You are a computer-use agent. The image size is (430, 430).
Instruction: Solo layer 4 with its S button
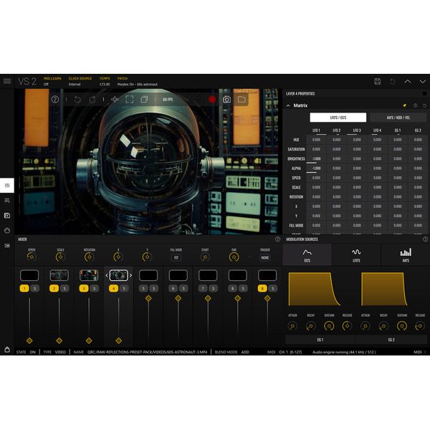pos(124,288)
